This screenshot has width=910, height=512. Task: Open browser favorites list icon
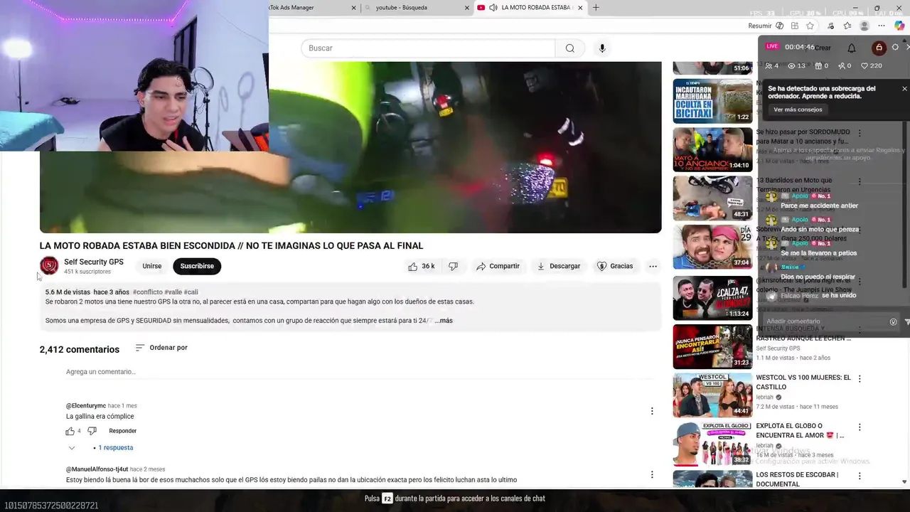tap(847, 26)
